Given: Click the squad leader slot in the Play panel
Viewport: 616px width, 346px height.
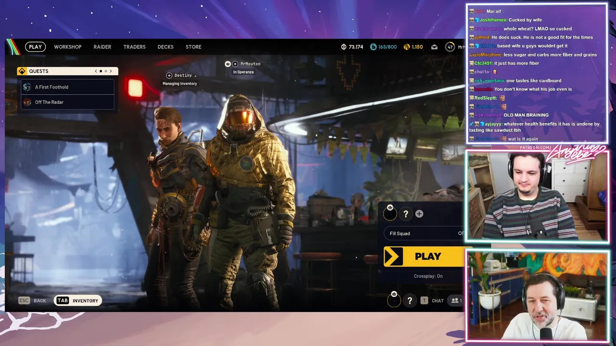Looking at the screenshot, I should pyautogui.click(x=390, y=213).
